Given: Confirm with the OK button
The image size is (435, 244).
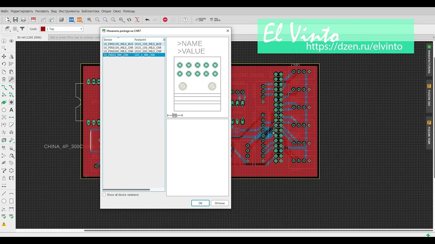Looking at the screenshot, I should click(x=200, y=203).
